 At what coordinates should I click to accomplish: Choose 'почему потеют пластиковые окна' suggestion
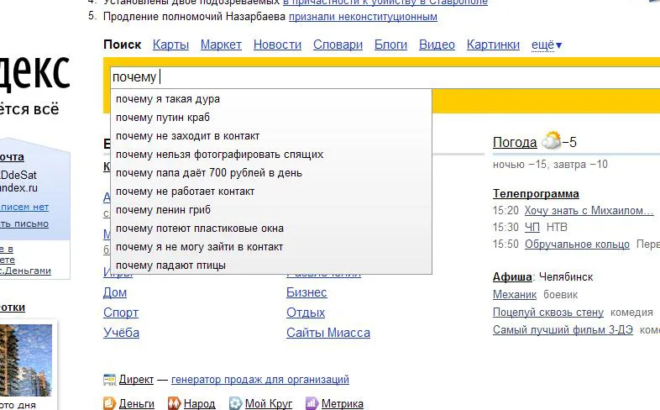[x=271, y=229]
